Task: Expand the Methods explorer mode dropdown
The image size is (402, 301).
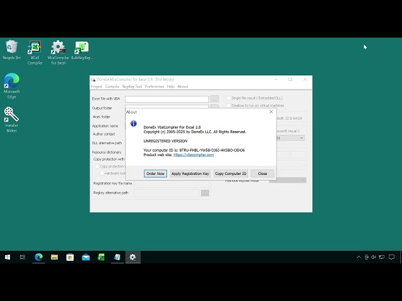Action: point(288,180)
